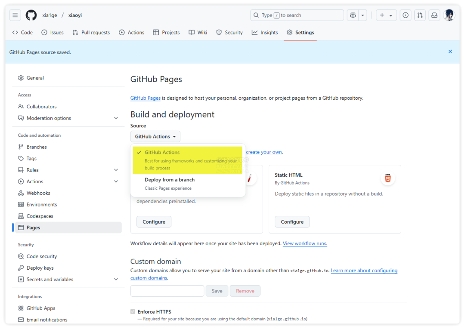The height and width of the screenshot is (329, 465).
Task: Dismiss the 'source saved' banner
Action: pos(450,52)
